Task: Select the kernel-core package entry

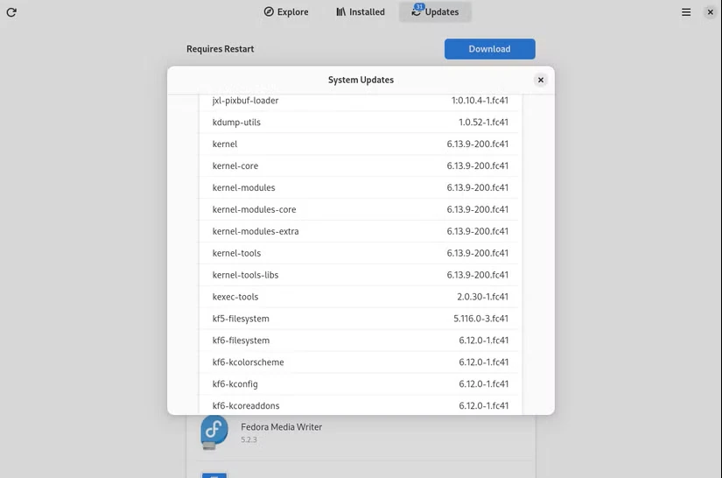Action: click(x=360, y=166)
